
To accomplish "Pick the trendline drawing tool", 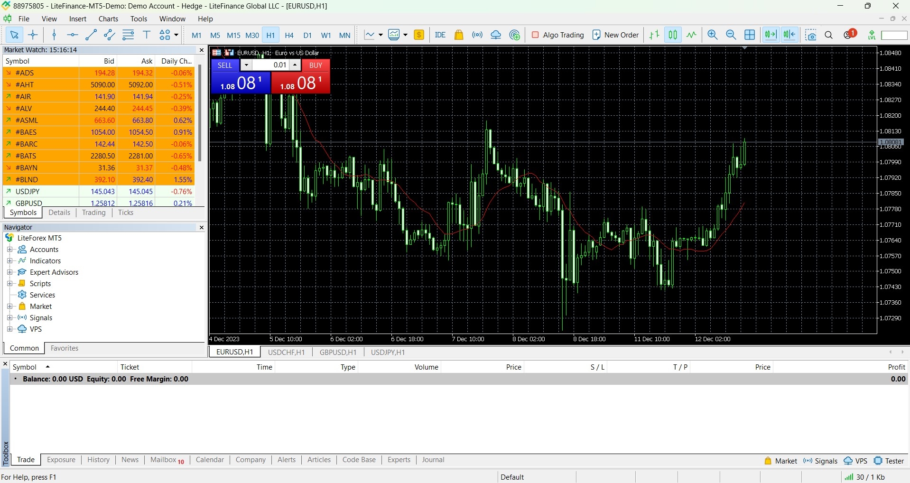I will tap(91, 35).
